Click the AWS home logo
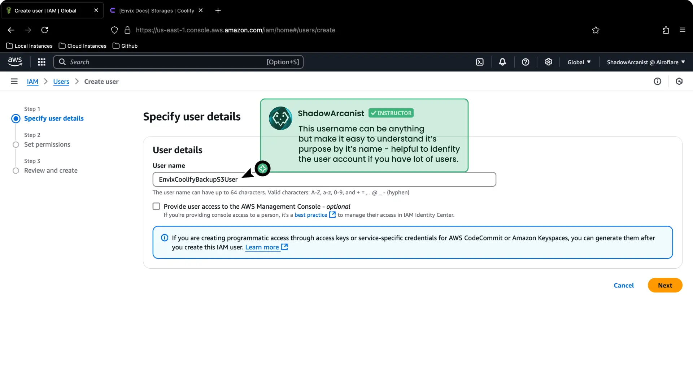The height and width of the screenshot is (390, 693). tap(15, 62)
